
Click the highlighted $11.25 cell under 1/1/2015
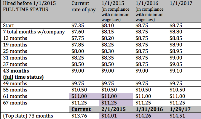(x=116, y=103)
